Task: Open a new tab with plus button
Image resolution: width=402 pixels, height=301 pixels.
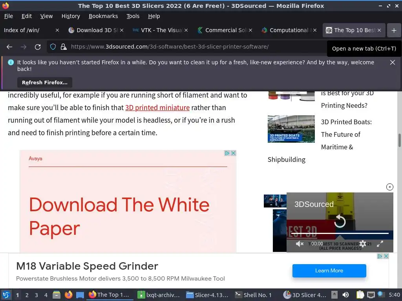Action: [x=394, y=30]
